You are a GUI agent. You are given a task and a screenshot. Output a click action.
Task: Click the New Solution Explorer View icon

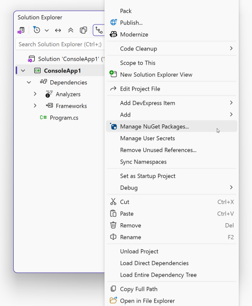click(x=113, y=74)
